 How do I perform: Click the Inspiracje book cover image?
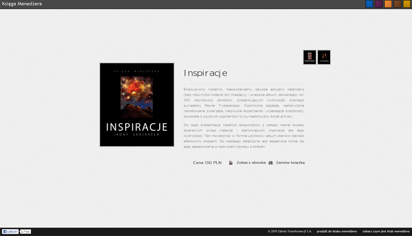[x=136, y=105]
